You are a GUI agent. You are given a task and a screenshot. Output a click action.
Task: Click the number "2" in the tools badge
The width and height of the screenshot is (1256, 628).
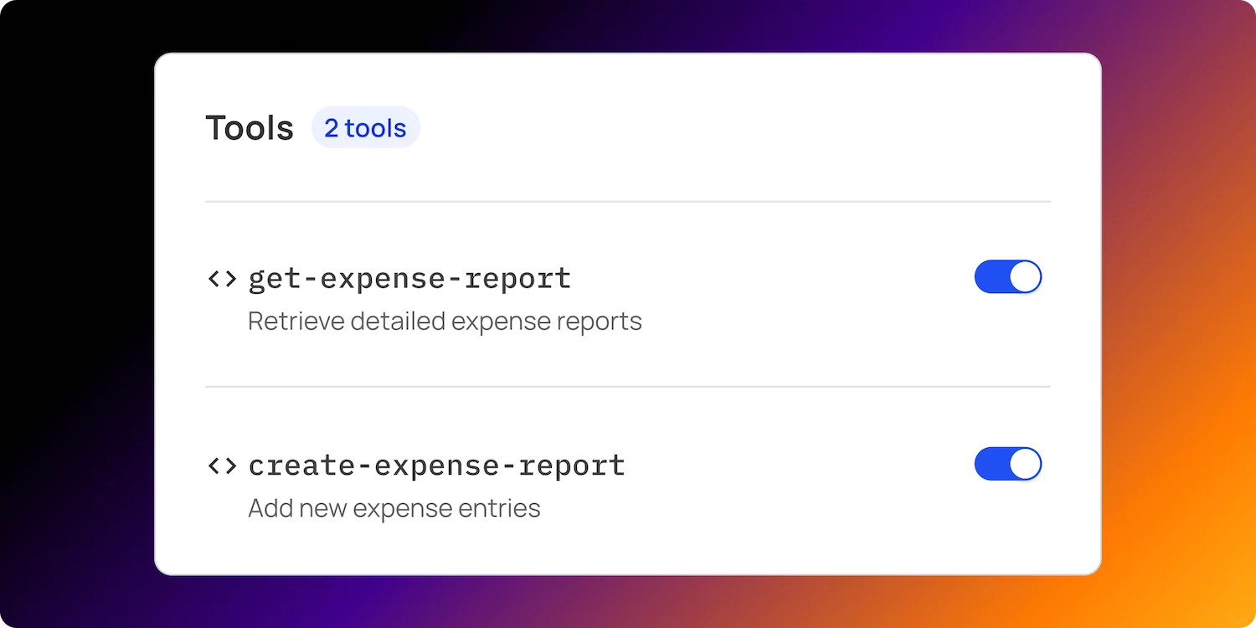tap(332, 128)
